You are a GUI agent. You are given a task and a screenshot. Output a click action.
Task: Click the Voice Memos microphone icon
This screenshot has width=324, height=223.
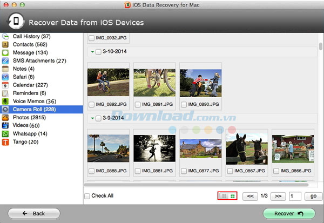pos(5,101)
